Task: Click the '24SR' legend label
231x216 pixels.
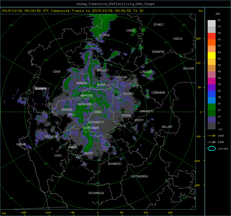Action: (x=221, y=136)
